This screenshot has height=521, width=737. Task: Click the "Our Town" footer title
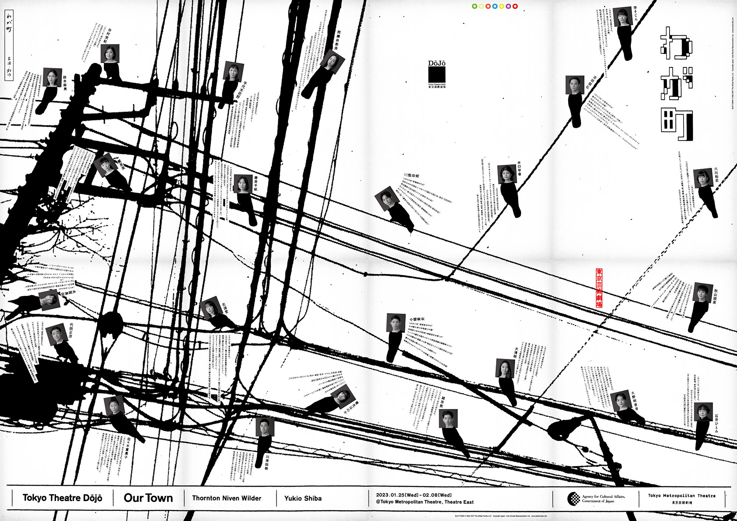pyautogui.click(x=148, y=498)
